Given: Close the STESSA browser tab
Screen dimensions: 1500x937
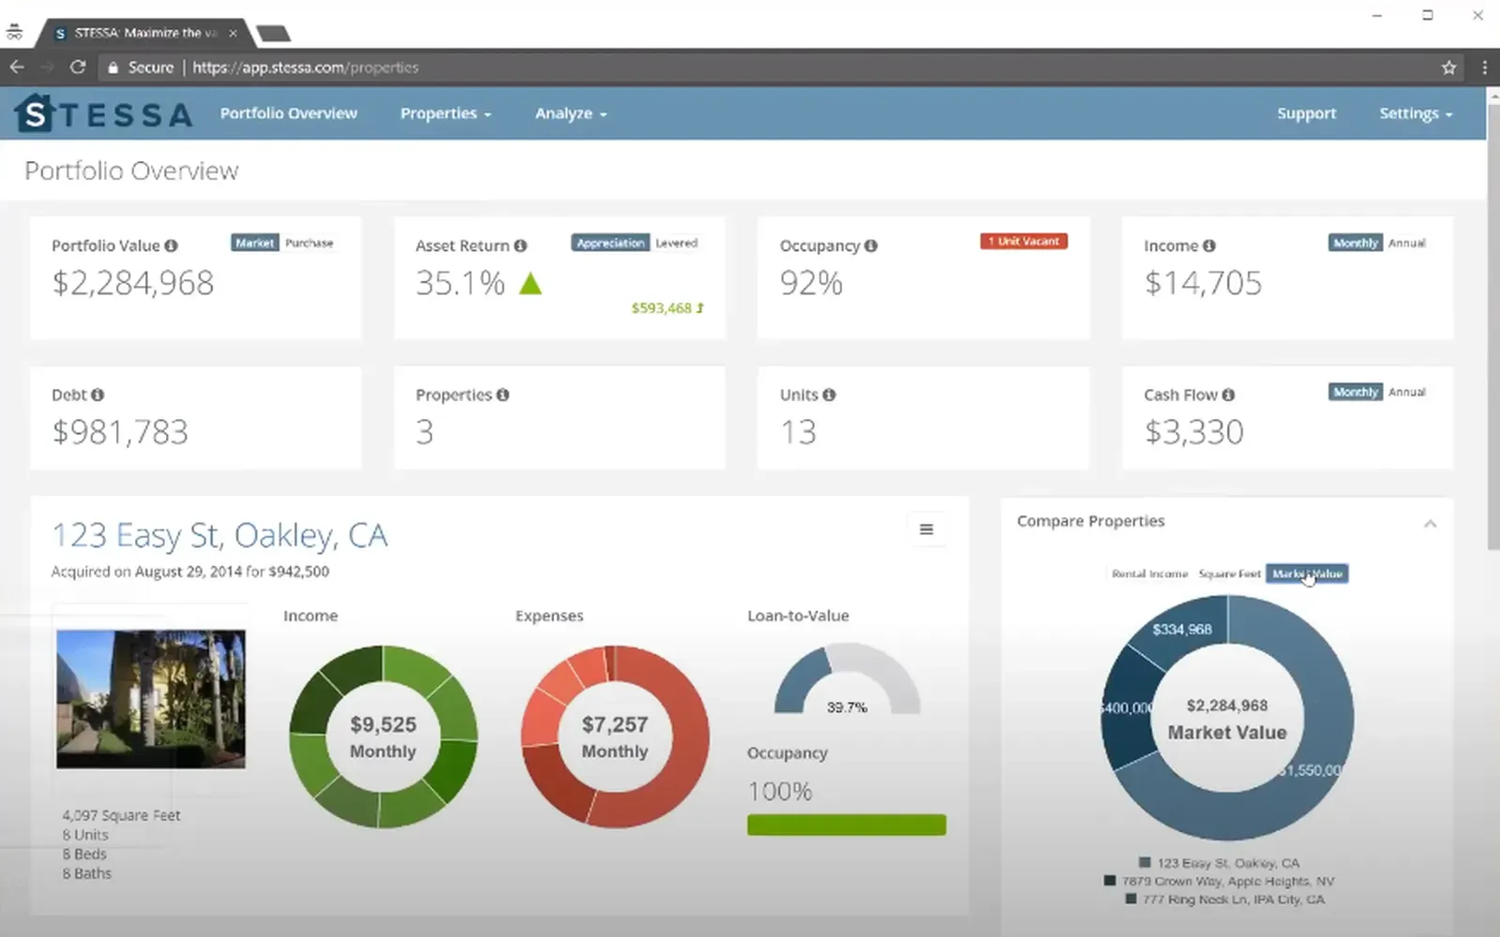Looking at the screenshot, I should tap(232, 33).
